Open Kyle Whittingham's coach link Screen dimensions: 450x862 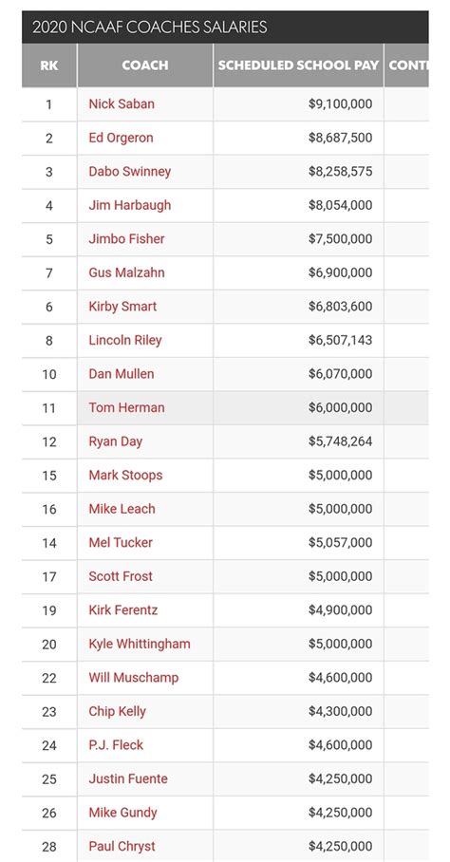[x=140, y=644]
